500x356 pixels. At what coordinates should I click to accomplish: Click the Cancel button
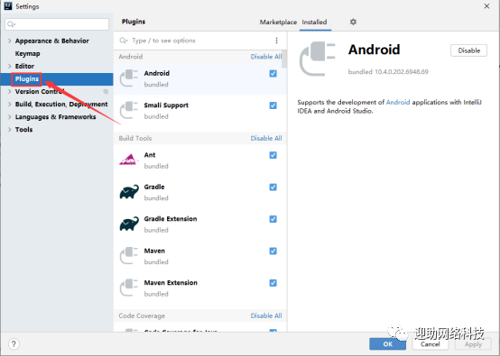click(430, 344)
